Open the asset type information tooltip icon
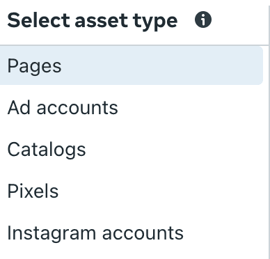The height and width of the screenshot is (259, 270). click(x=203, y=20)
